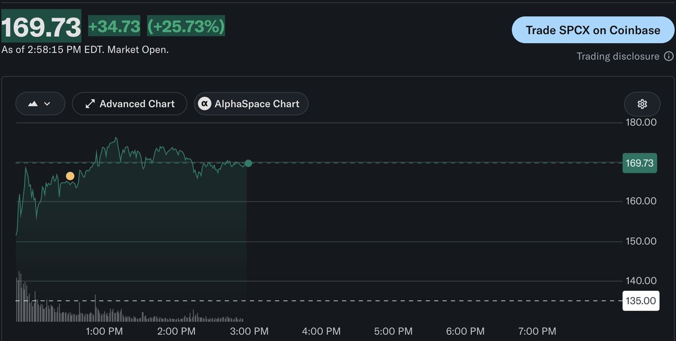Click the 5:00 PM time label
This screenshot has width=676, height=341.
tap(393, 331)
